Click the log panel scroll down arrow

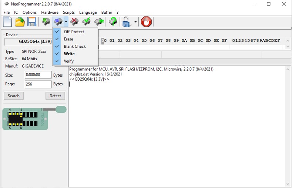288,184
